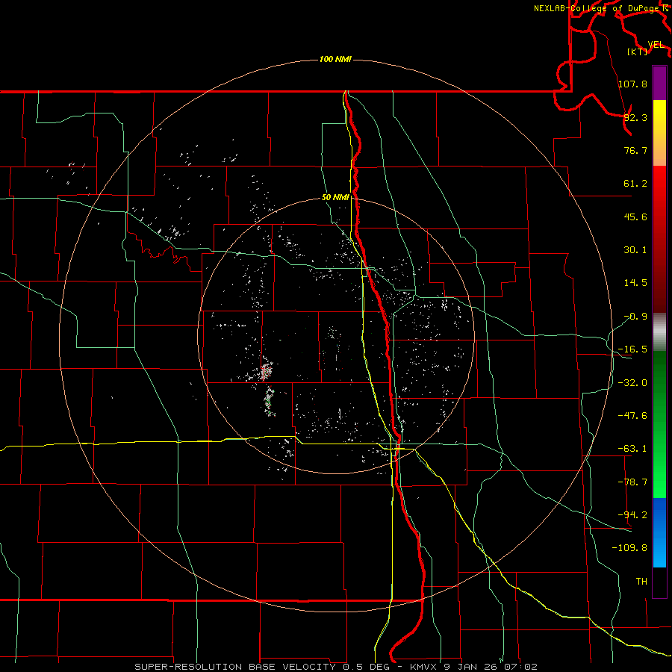Select the 107.8 velocity scale value
The height and width of the screenshot is (672, 672).
[632, 84]
